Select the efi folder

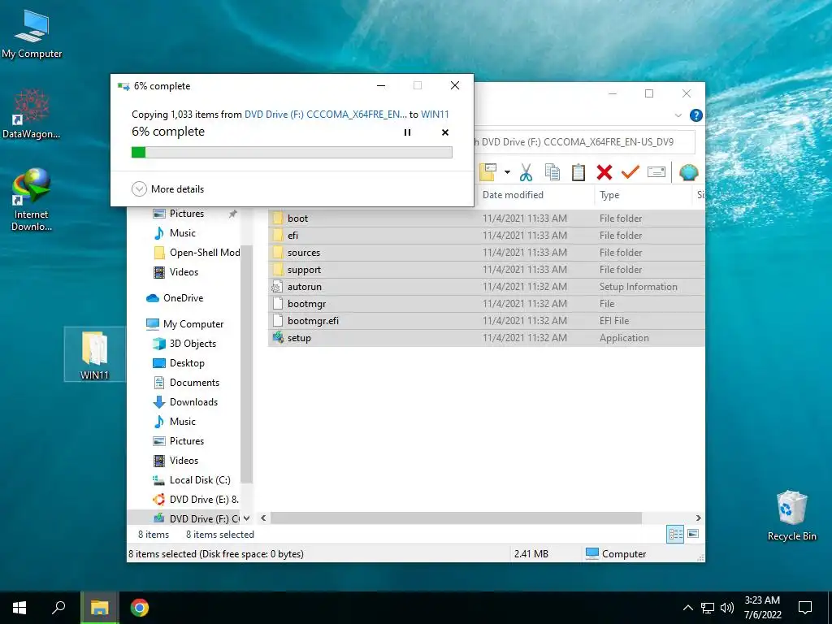pos(486,235)
